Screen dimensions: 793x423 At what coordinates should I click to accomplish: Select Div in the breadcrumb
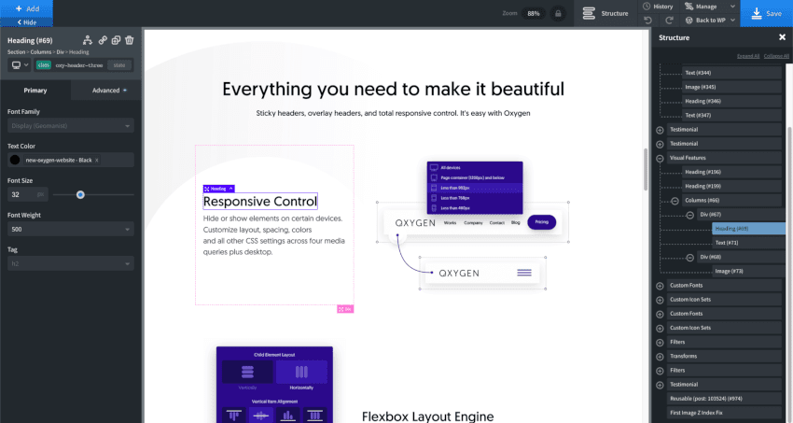point(61,52)
